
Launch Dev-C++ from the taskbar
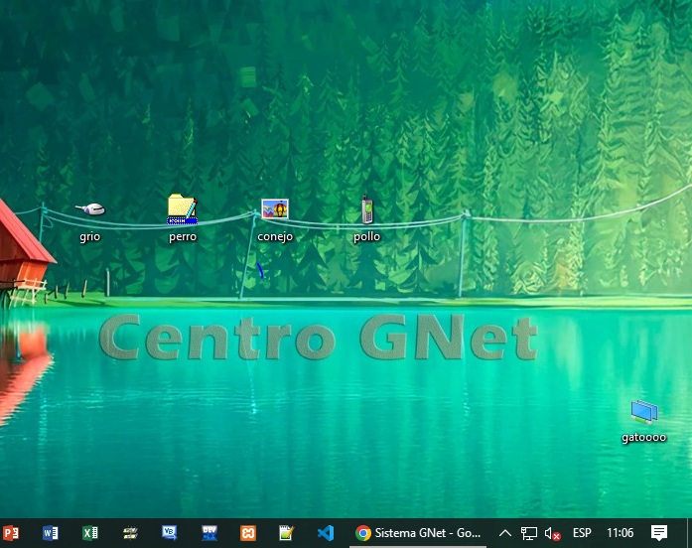(208, 533)
